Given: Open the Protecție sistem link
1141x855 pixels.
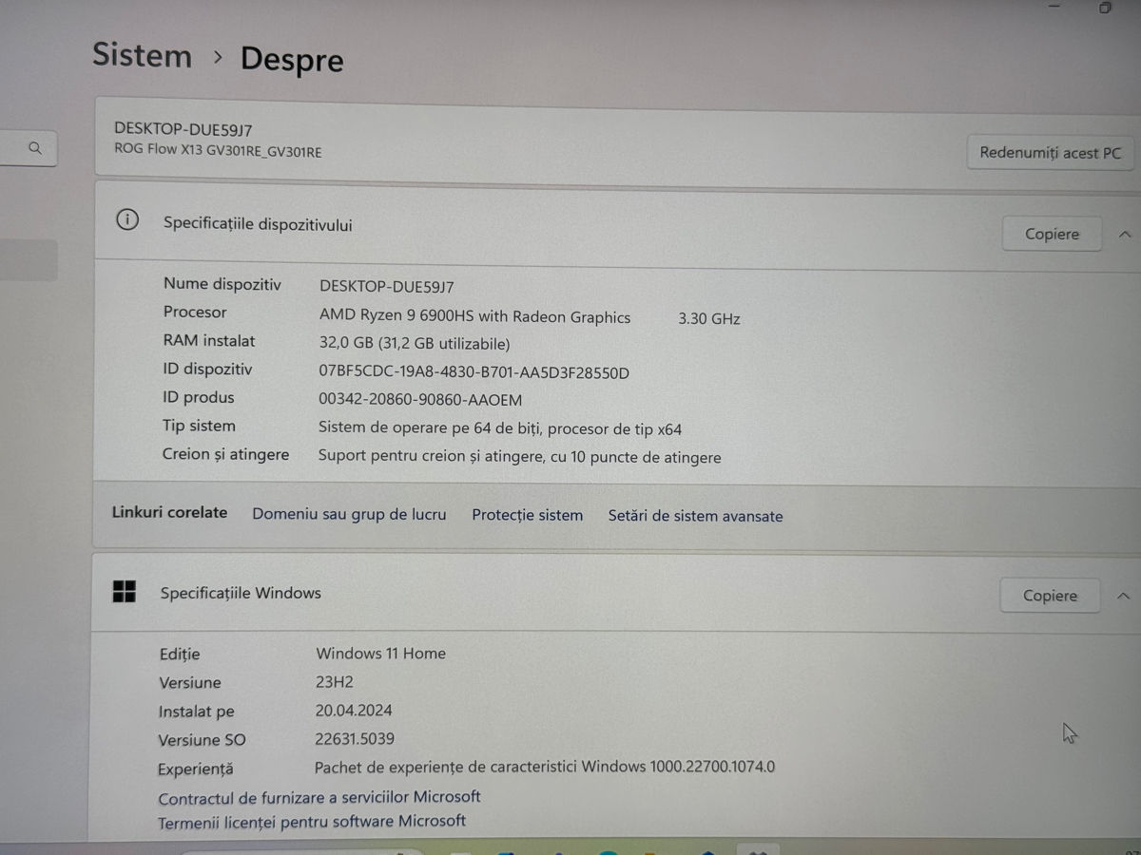Looking at the screenshot, I should click(527, 515).
